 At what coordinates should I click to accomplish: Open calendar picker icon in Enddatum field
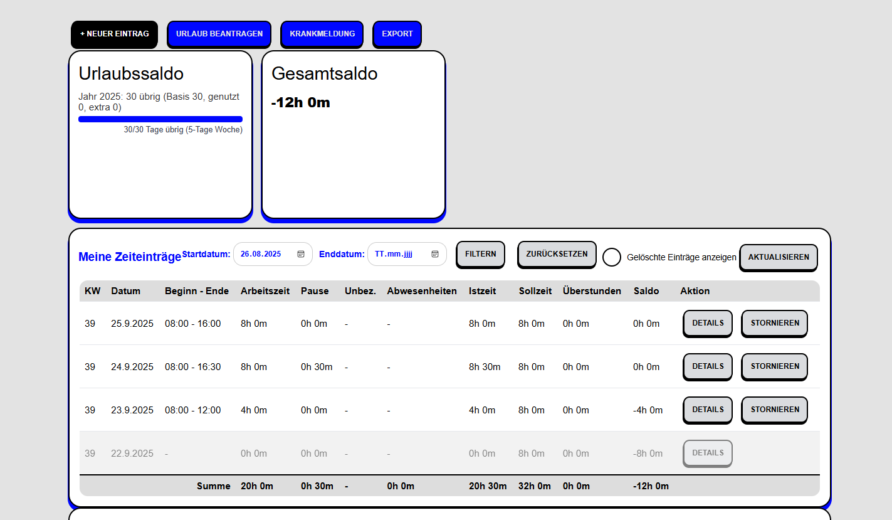click(x=435, y=254)
